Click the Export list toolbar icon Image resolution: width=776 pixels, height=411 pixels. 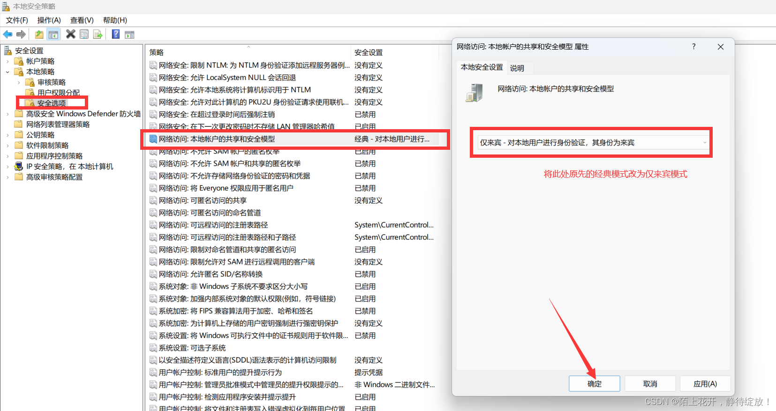point(98,34)
